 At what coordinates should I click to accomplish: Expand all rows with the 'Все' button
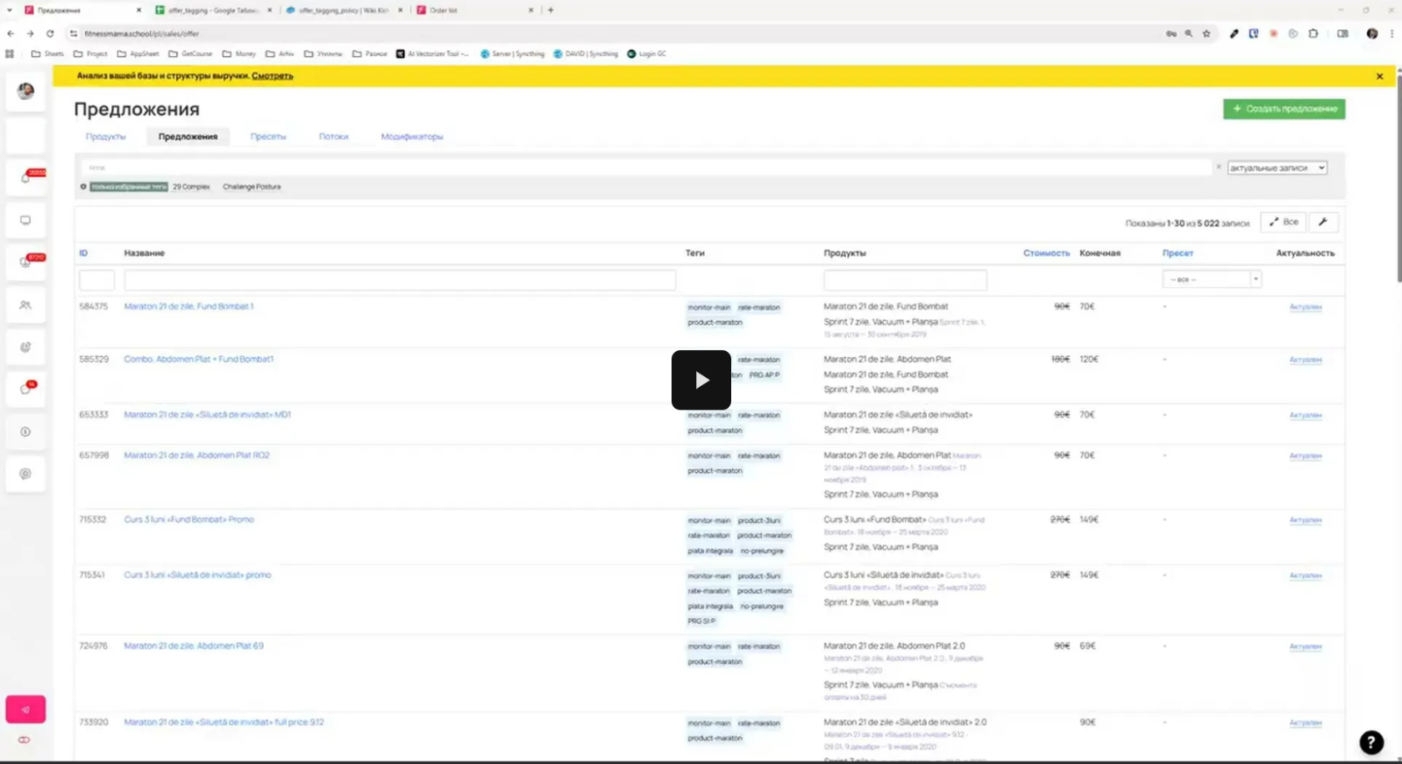click(1283, 222)
